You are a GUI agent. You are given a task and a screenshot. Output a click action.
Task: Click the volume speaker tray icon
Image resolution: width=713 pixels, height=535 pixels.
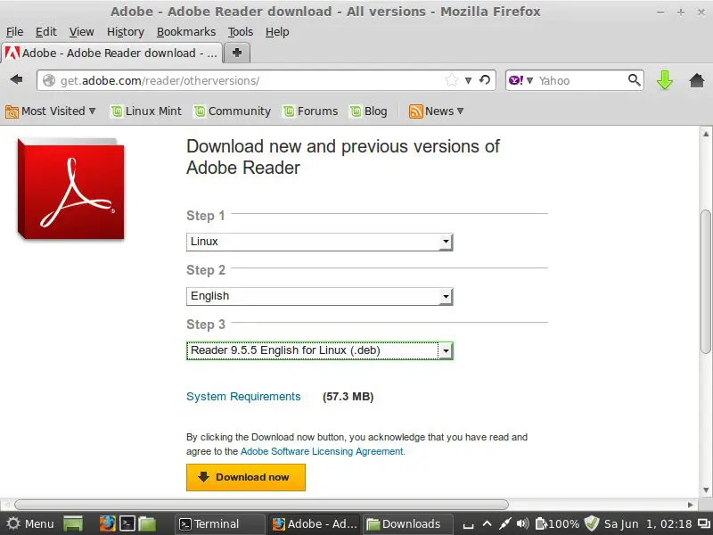click(x=523, y=523)
